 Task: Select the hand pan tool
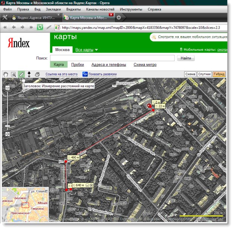6,74
